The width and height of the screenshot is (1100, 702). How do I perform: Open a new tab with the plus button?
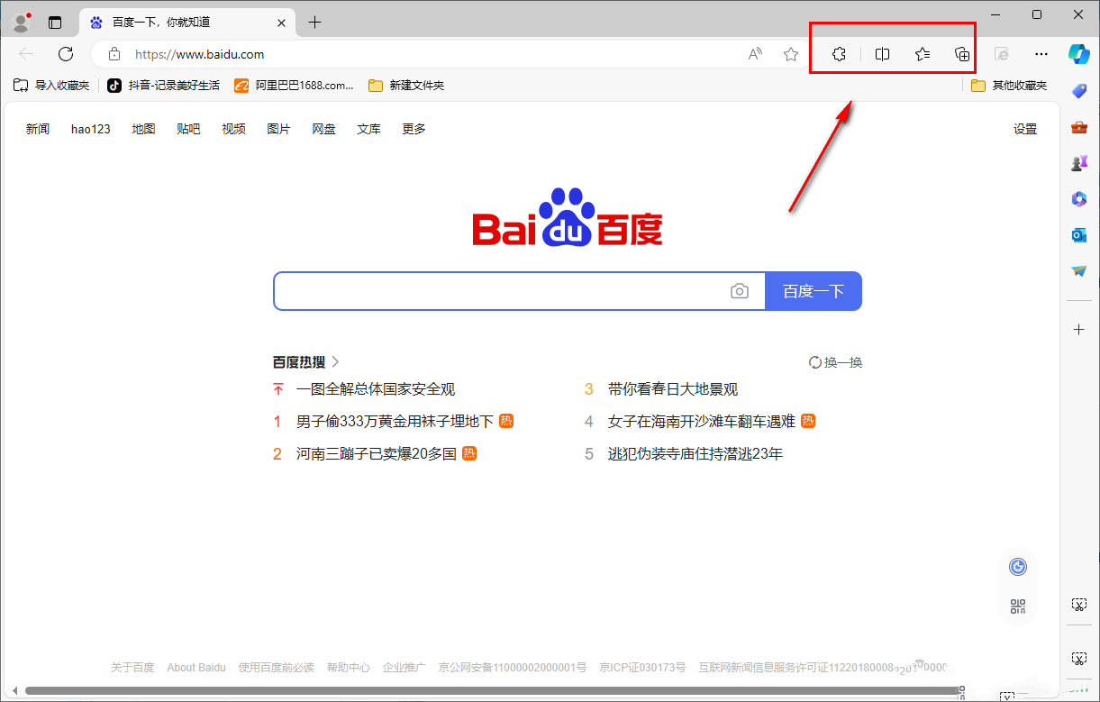tap(314, 23)
